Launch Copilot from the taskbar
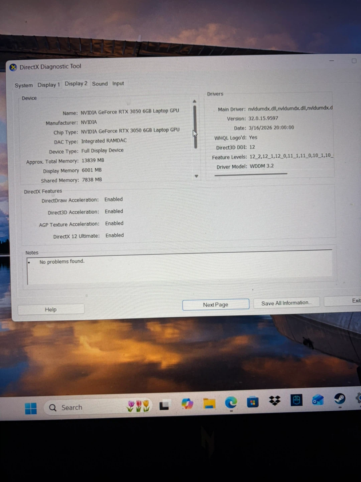The image size is (361, 482). [187, 404]
